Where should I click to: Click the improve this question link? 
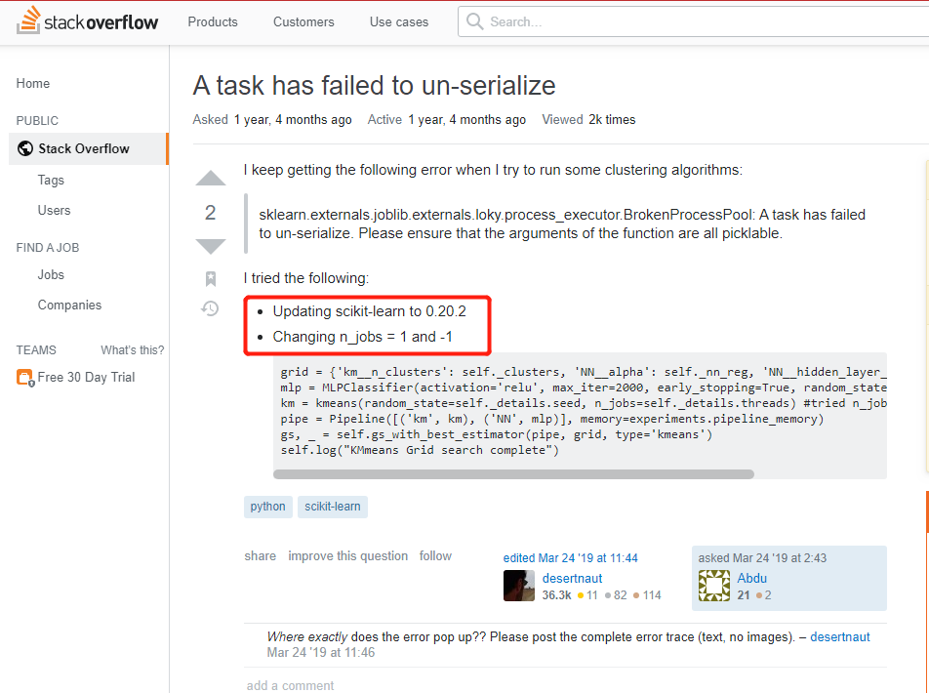click(x=347, y=555)
